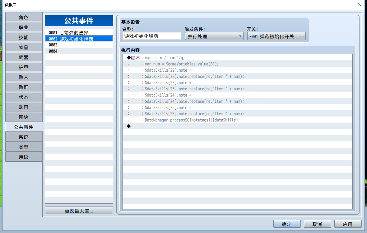Edit the 名称 name field
This screenshot has height=233, width=367.
(x=152, y=36)
